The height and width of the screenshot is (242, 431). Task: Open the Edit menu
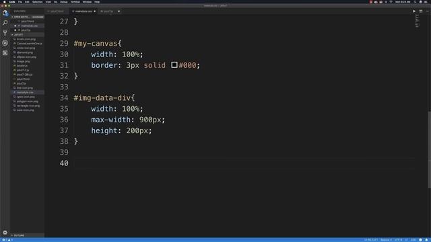coord(27,1)
